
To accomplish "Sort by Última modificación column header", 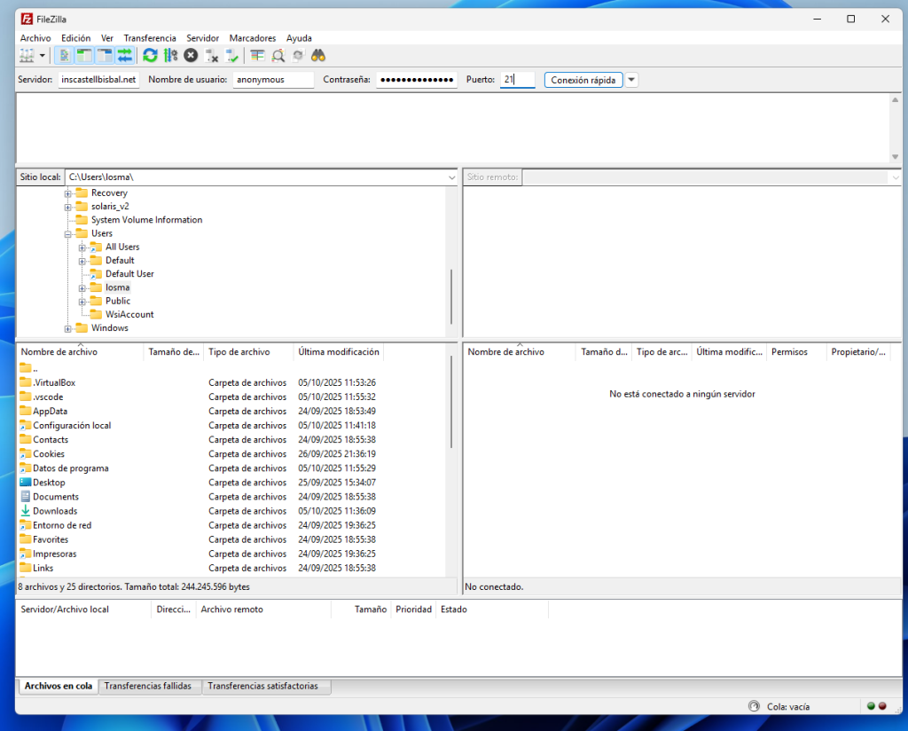I will tap(339, 352).
